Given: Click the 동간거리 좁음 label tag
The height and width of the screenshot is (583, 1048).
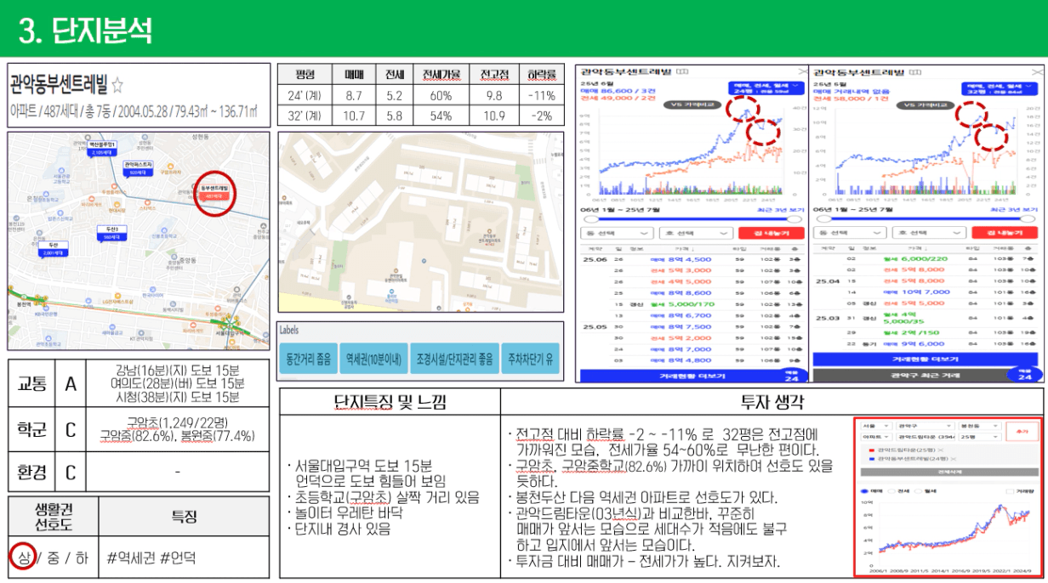Looking at the screenshot, I should (308, 359).
